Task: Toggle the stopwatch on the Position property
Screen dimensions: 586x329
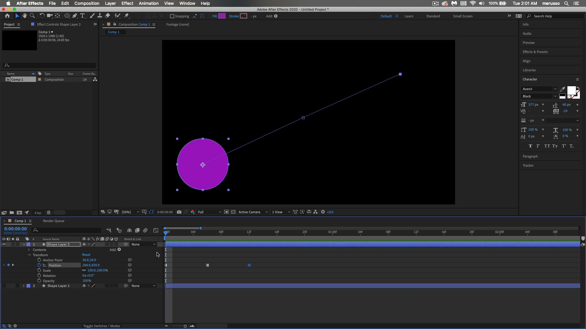Action: pos(39,265)
